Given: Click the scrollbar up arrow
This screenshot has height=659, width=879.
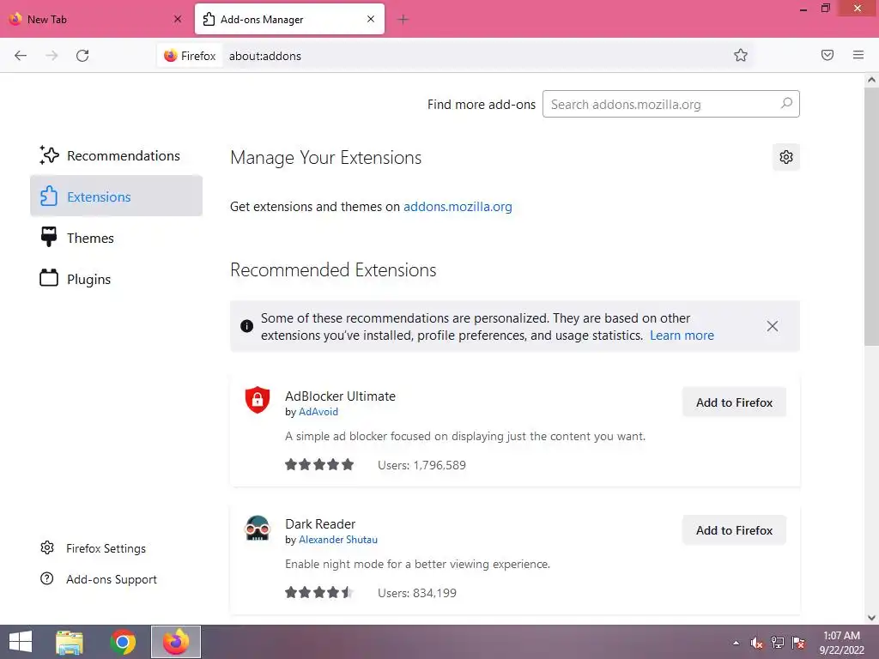Looking at the screenshot, I should pos(871,80).
